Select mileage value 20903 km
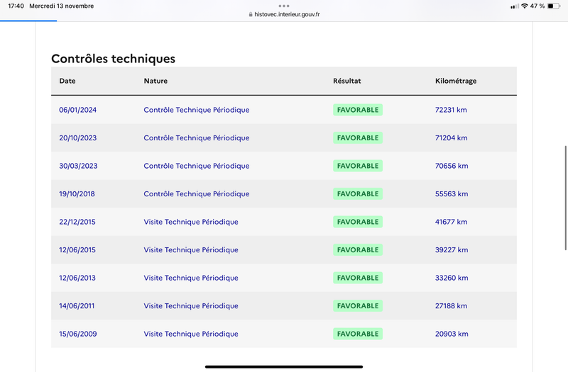Screen dimensions: 568x372 pos(452,334)
